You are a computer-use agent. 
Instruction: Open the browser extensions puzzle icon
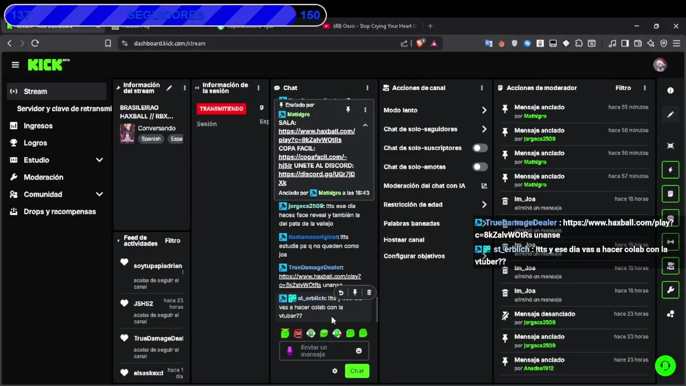[579, 43]
